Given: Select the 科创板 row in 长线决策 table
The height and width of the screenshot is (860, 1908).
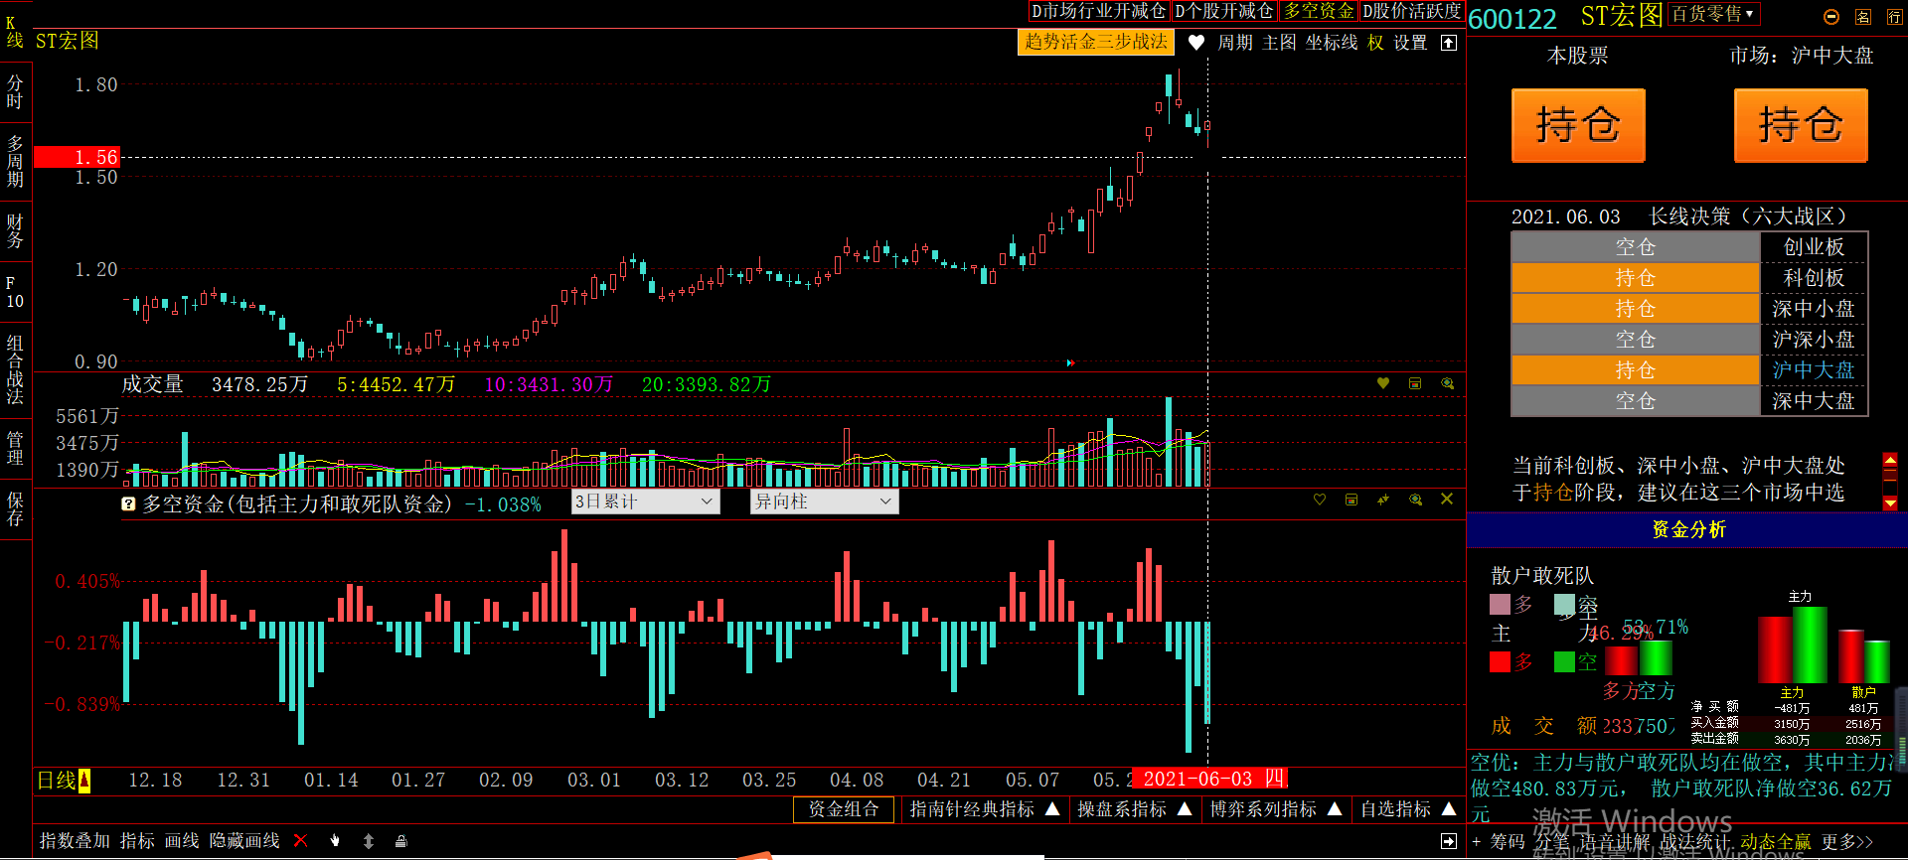Looking at the screenshot, I should pyautogui.click(x=1689, y=277).
